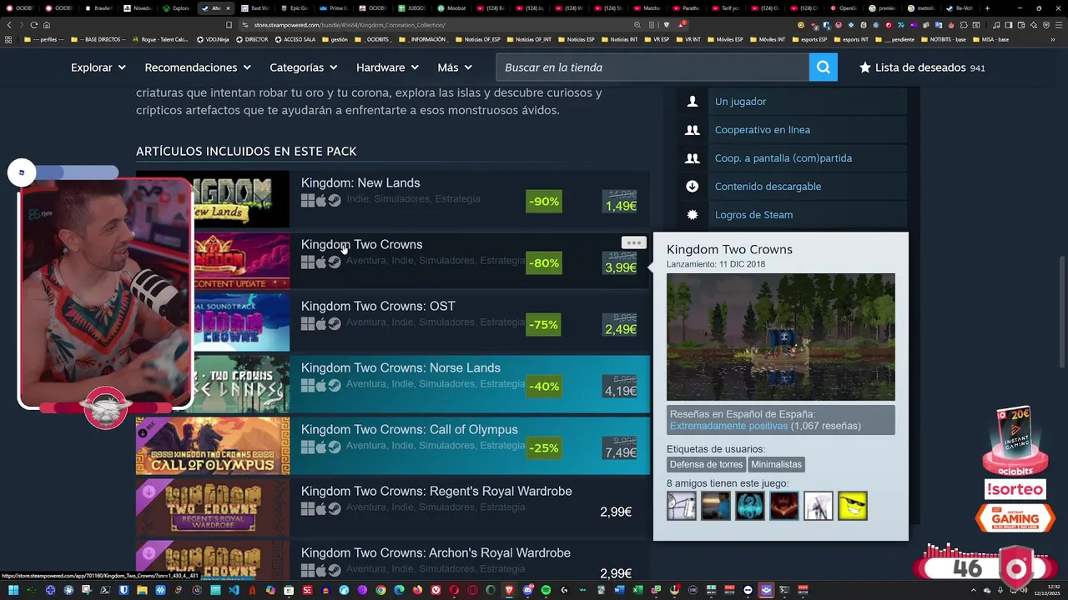1068x600 pixels.
Task: Open the Categorías dropdown
Action: [x=303, y=67]
